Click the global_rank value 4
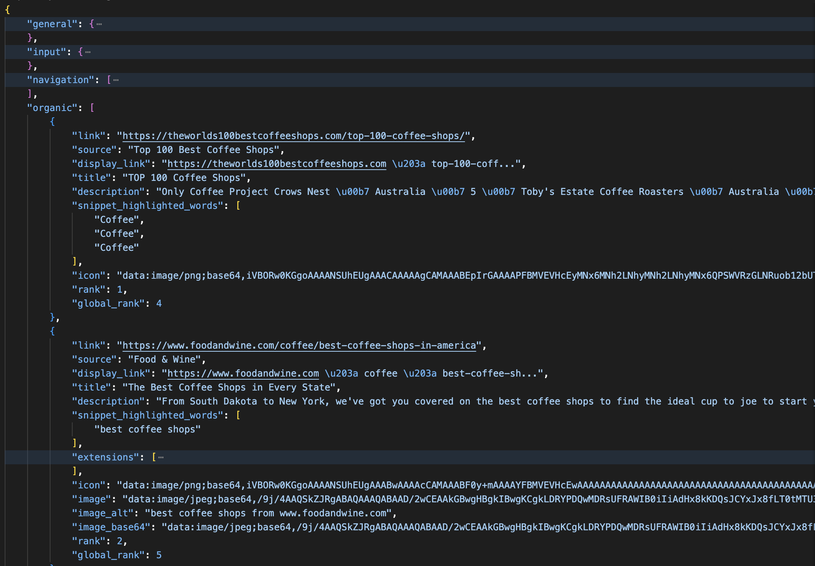Viewport: 815px width, 566px height. click(159, 303)
